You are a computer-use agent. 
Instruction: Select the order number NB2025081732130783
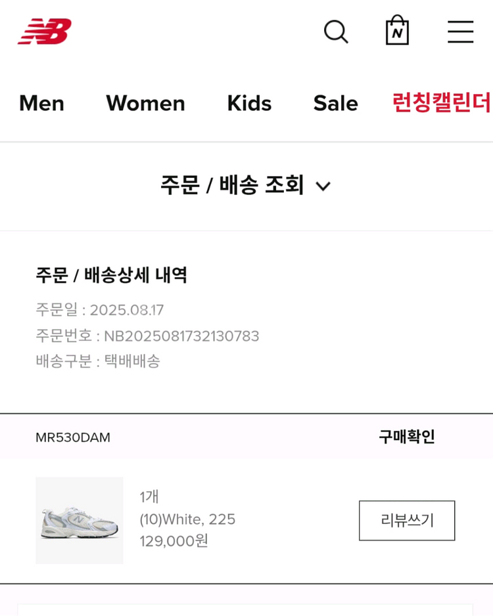(x=181, y=336)
